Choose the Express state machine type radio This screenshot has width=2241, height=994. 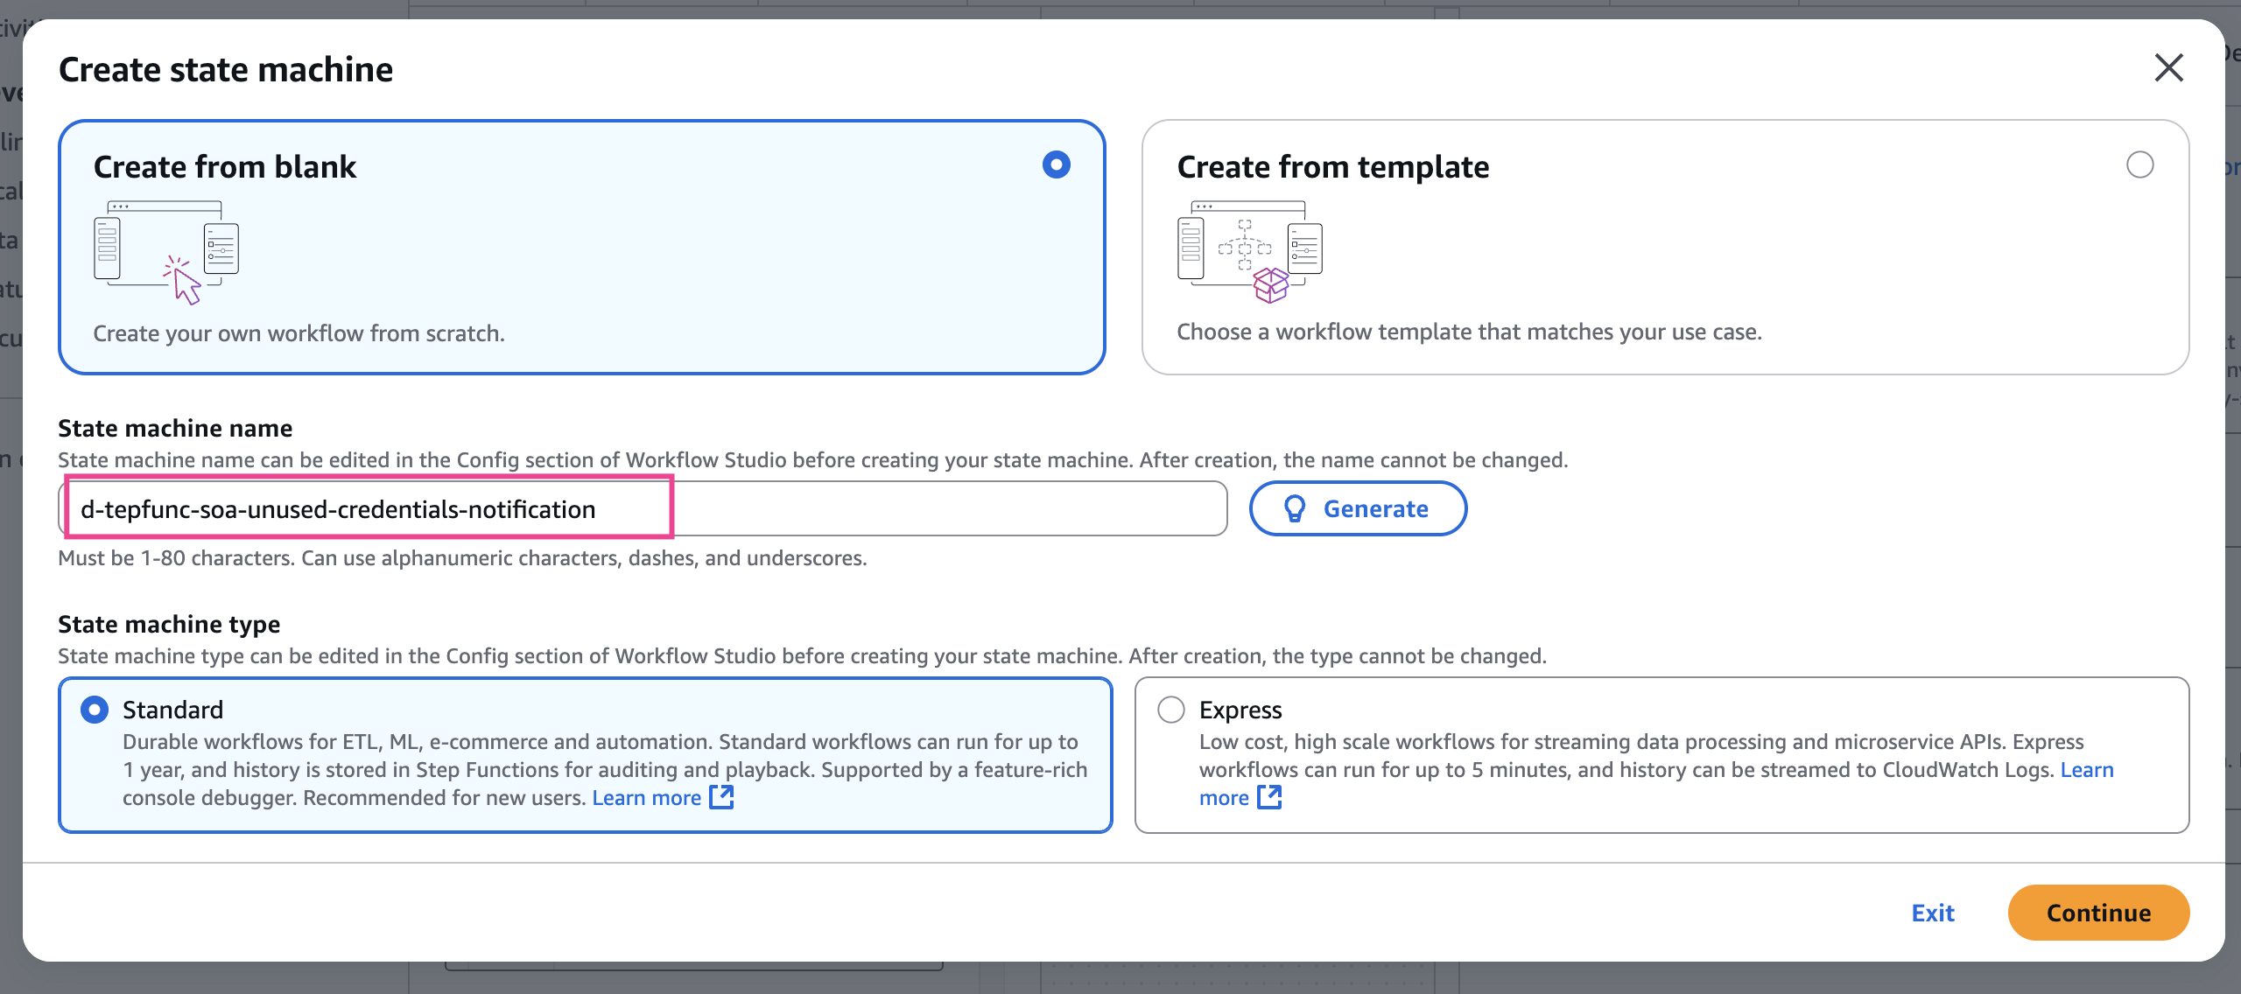tap(1171, 710)
